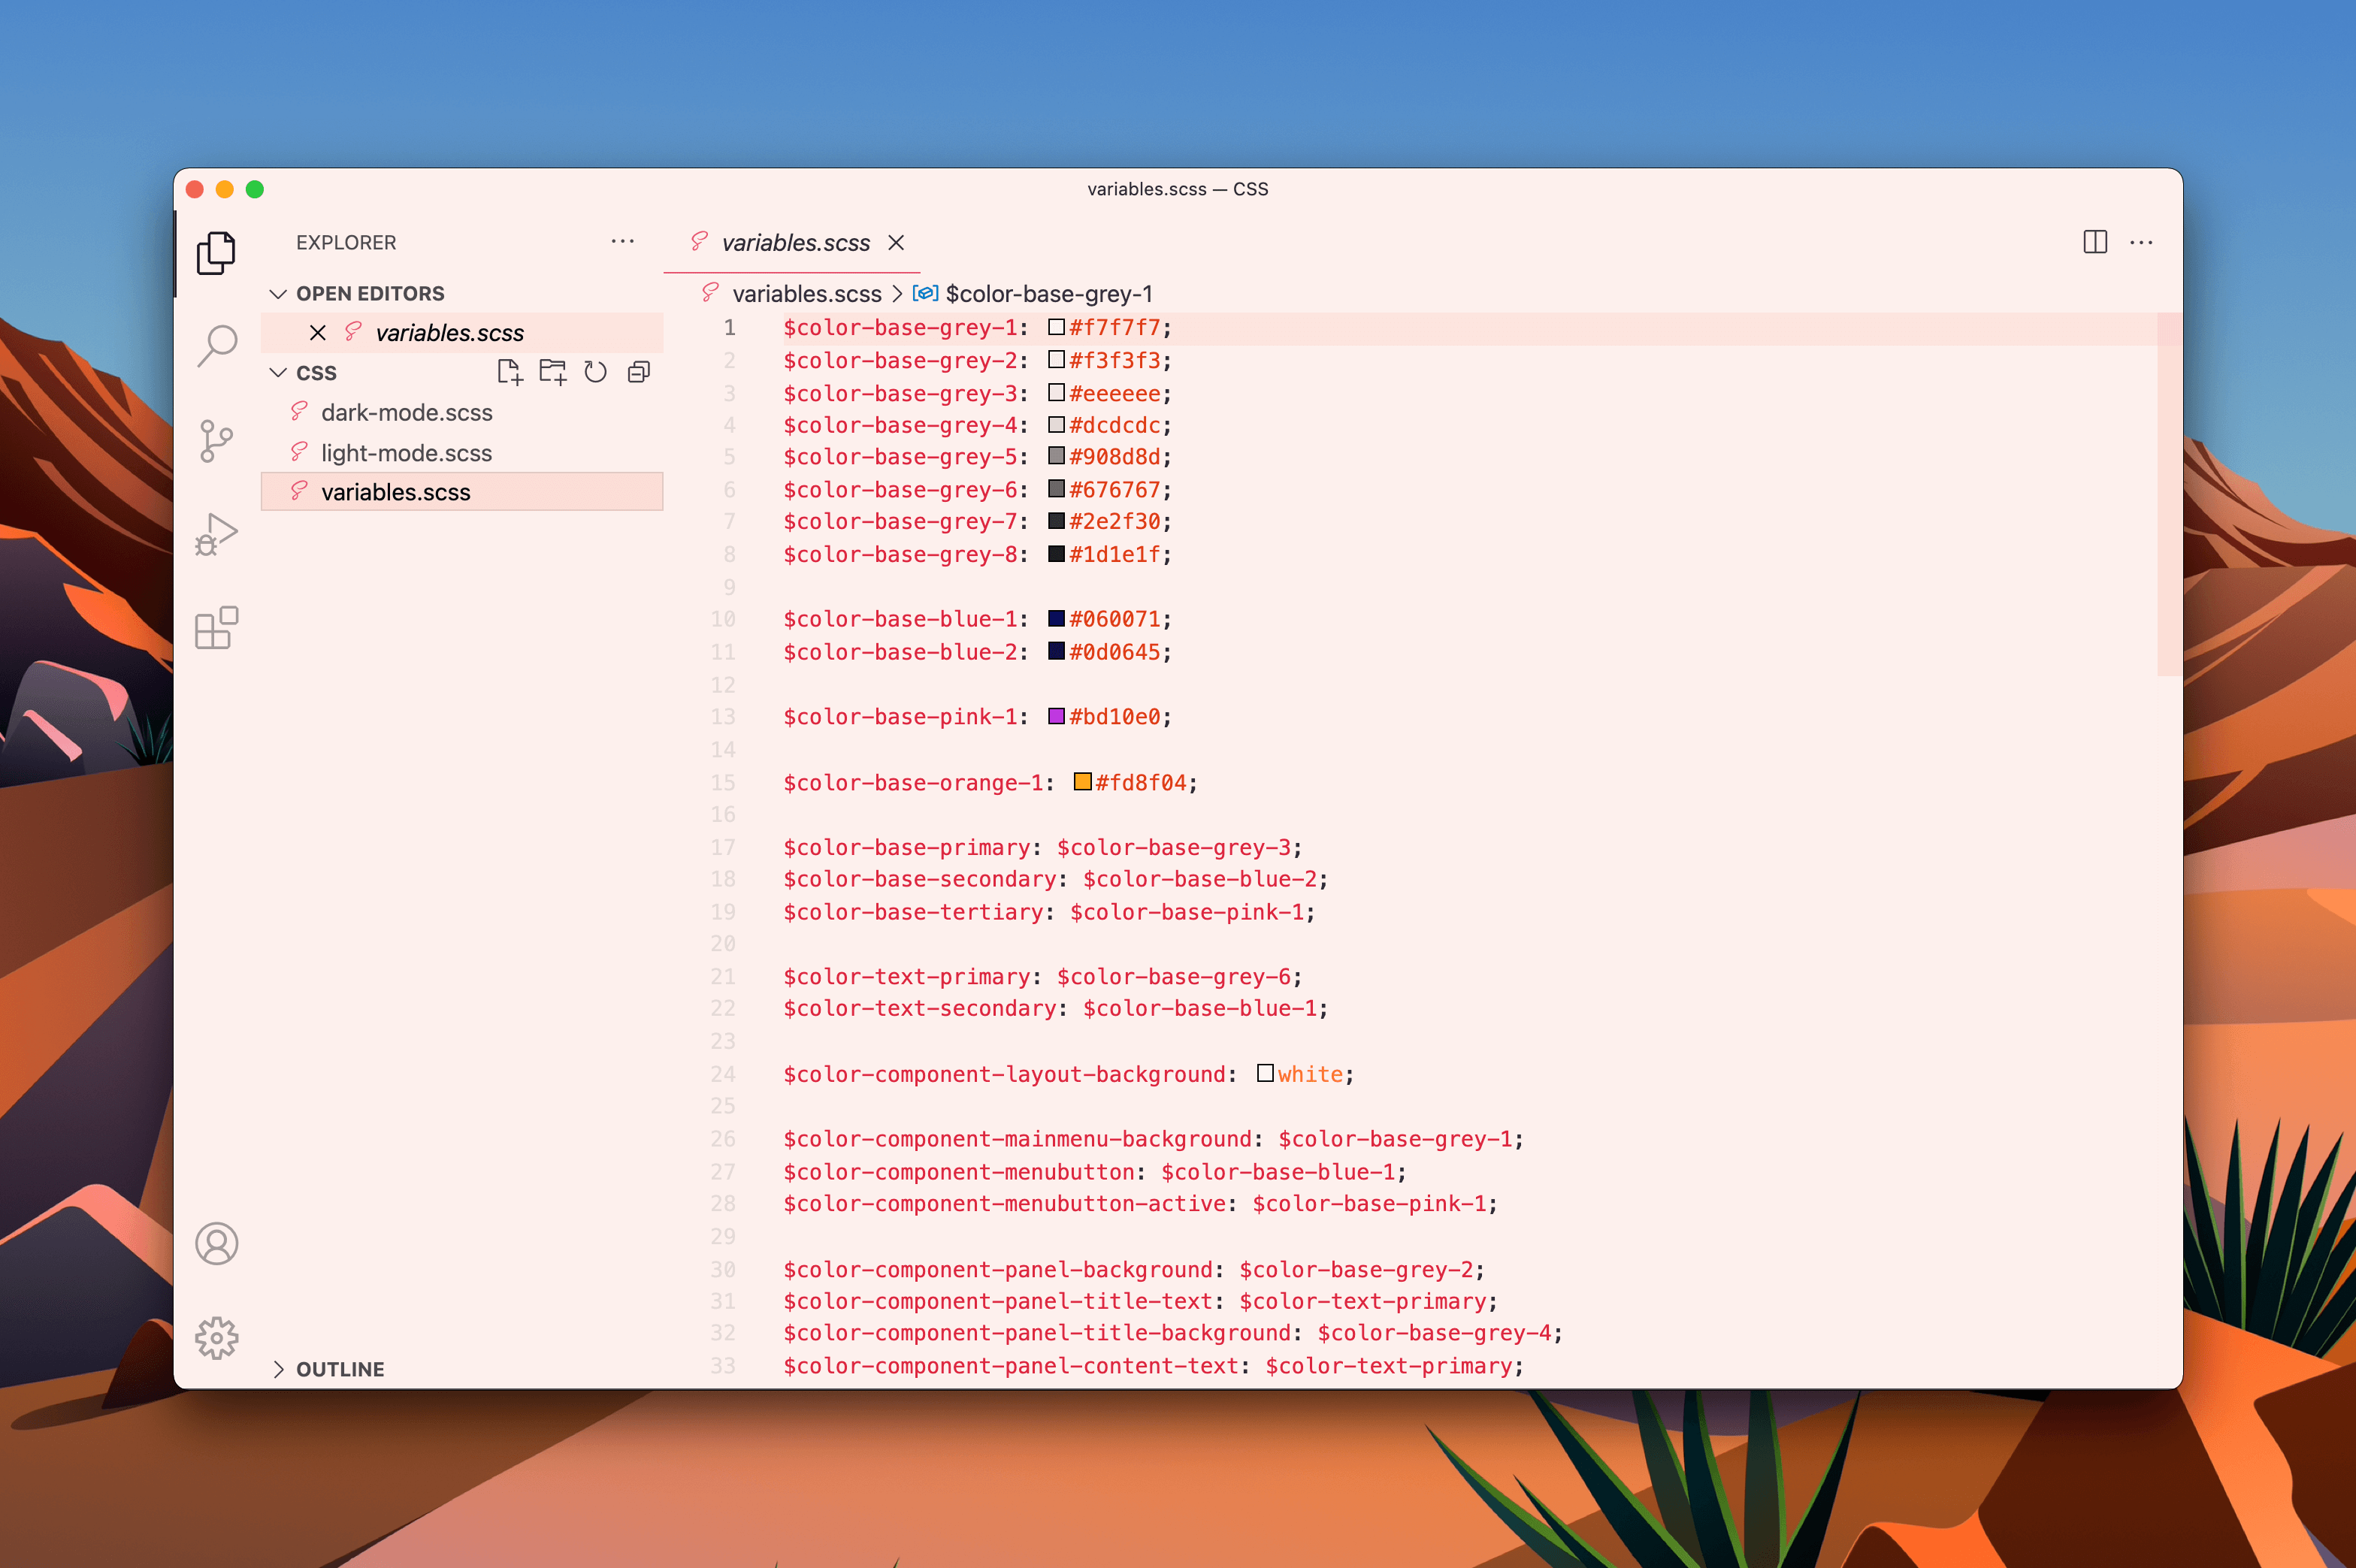Click the New File icon in CSS folder
Viewport: 2356px width, 1568px height.
pos(509,373)
